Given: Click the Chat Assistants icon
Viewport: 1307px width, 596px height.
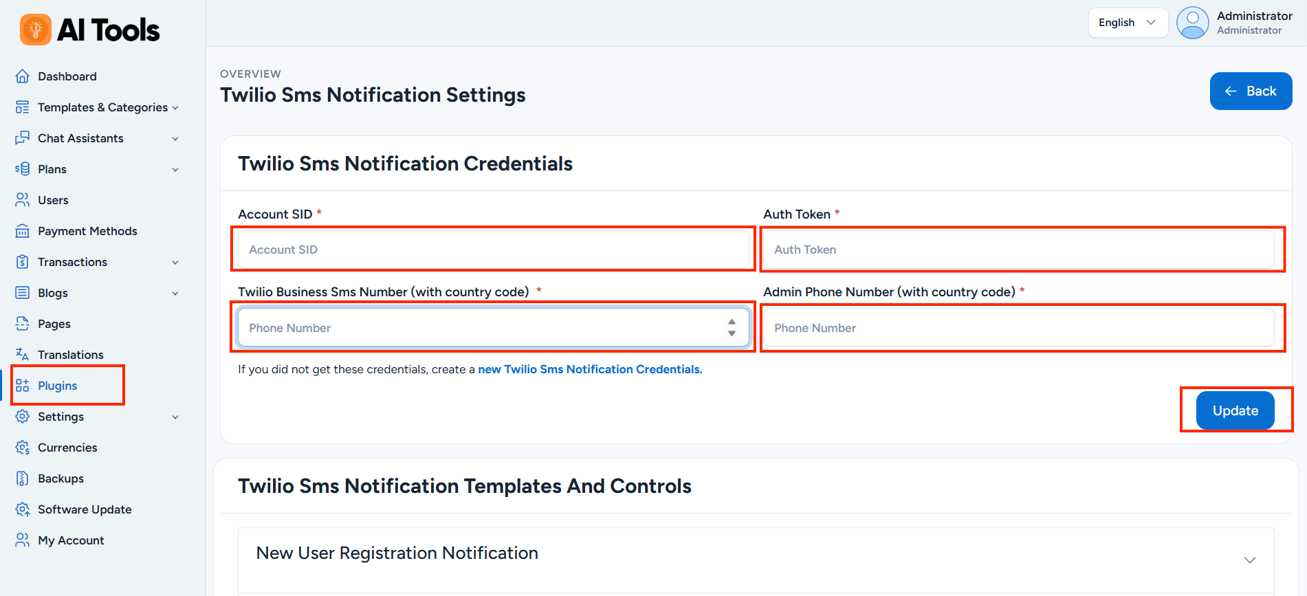Looking at the screenshot, I should pyautogui.click(x=23, y=138).
